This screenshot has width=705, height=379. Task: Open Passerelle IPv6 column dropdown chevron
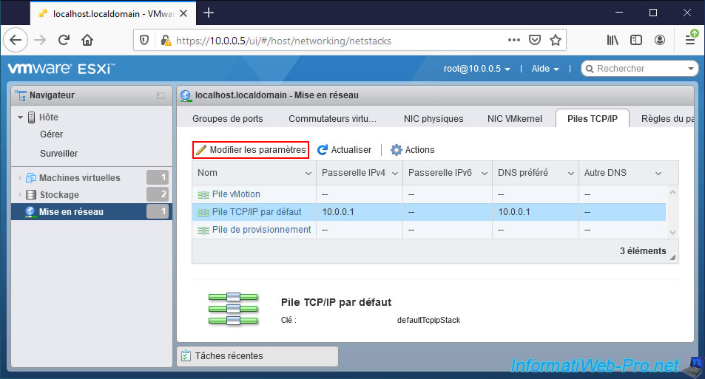[x=485, y=174]
